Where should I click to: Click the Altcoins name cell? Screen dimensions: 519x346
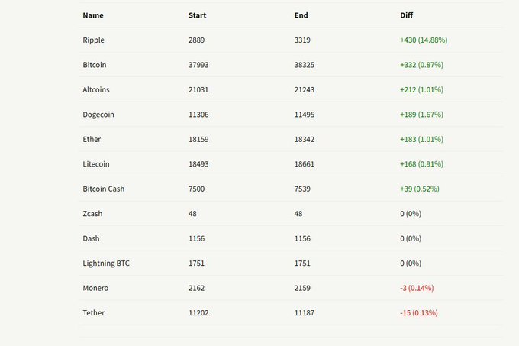click(96, 89)
